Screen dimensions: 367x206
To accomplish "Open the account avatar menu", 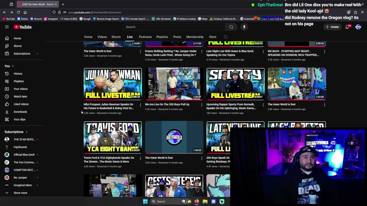I will 358,27.
